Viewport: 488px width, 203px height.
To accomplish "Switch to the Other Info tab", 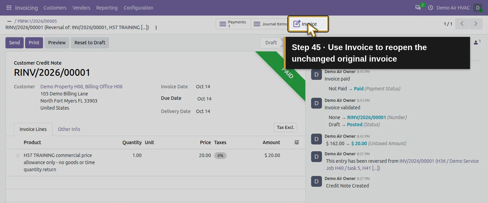I will (x=69, y=129).
